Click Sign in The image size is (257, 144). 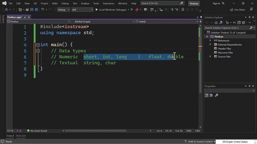pyautogui.click(x=216, y=3)
